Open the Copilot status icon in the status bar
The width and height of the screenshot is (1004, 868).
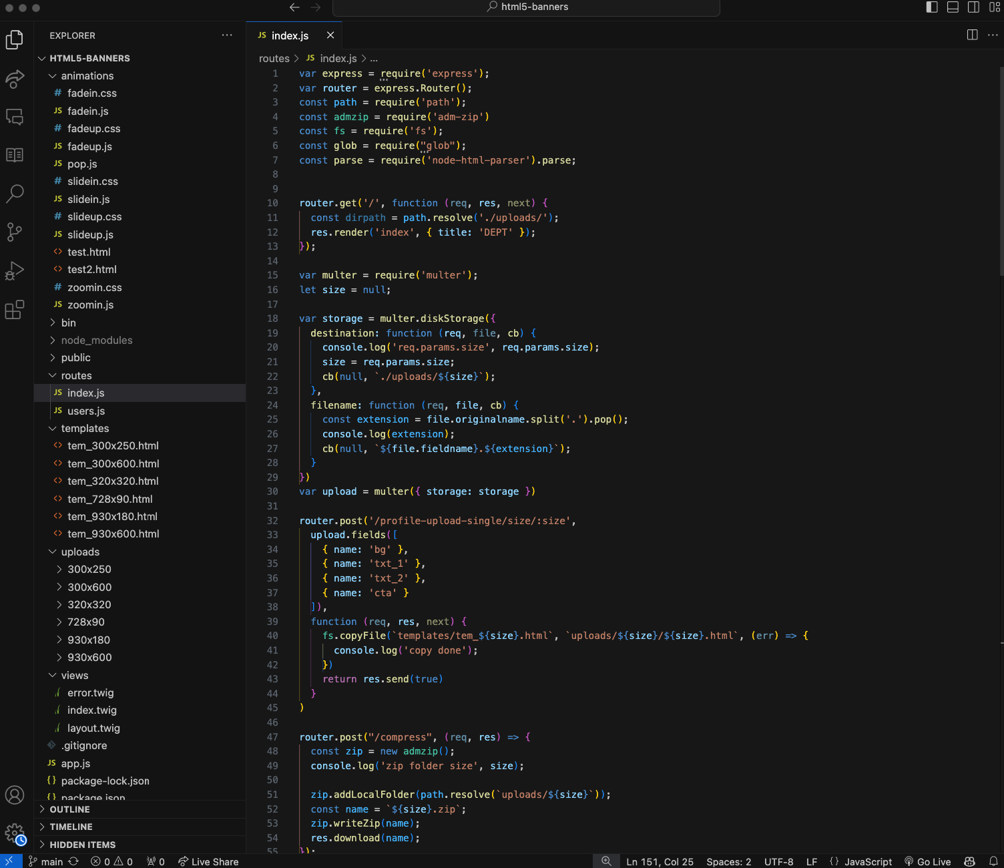tap(970, 861)
